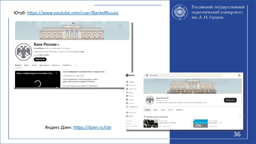Click the slide number 36

point(237,134)
